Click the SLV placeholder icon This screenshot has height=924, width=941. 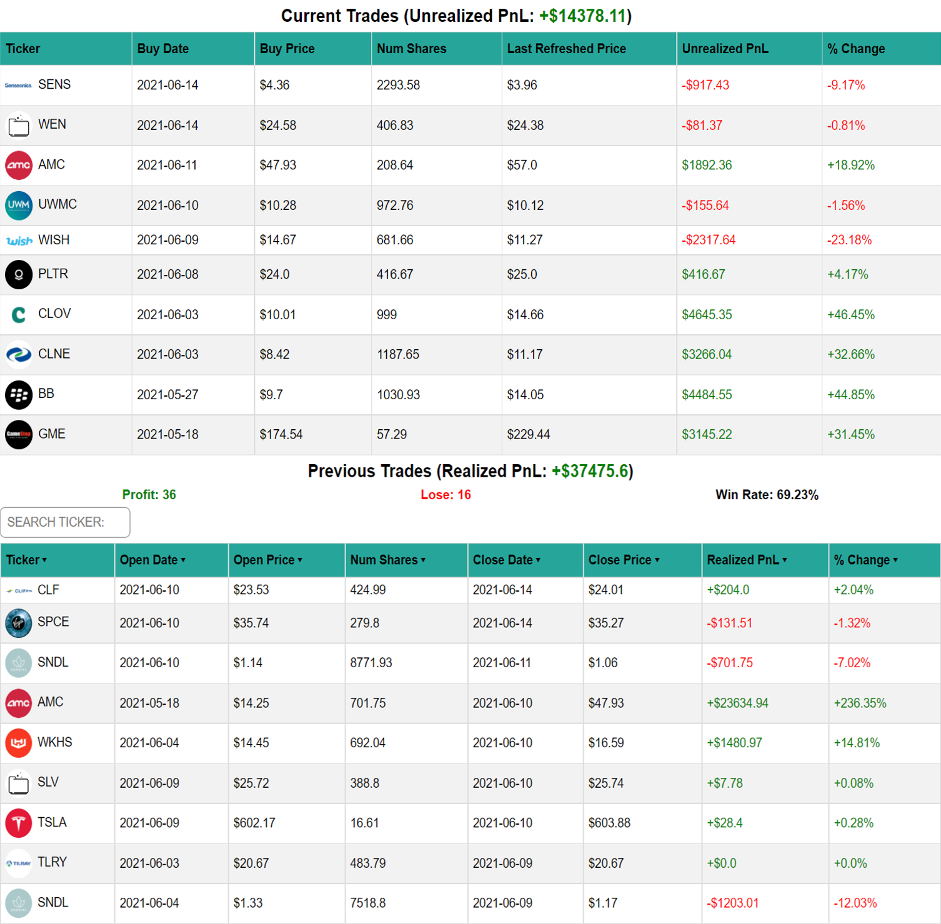19,783
